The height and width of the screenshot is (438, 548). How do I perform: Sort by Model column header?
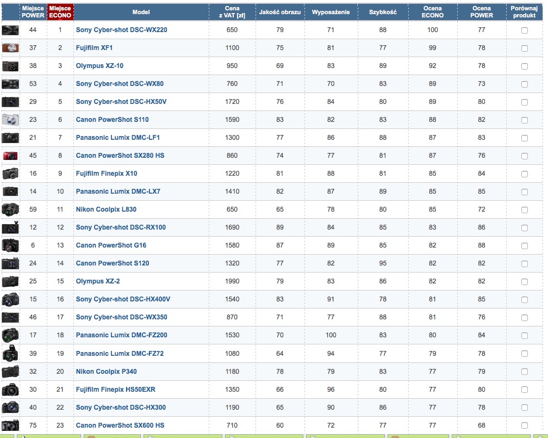pyautogui.click(x=141, y=13)
